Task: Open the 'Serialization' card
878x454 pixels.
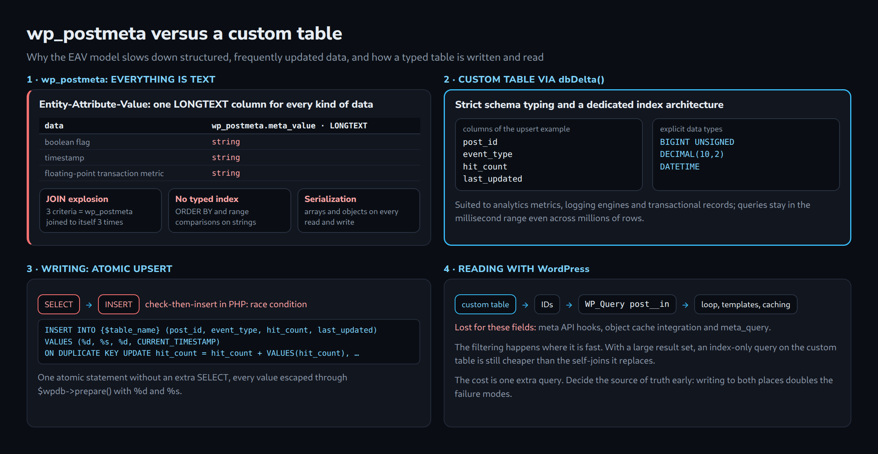Action: (x=359, y=211)
